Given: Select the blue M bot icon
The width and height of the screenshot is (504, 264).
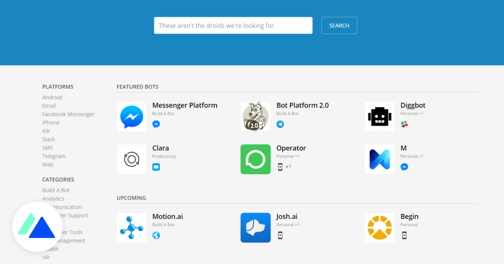Looking at the screenshot, I should (379, 159).
